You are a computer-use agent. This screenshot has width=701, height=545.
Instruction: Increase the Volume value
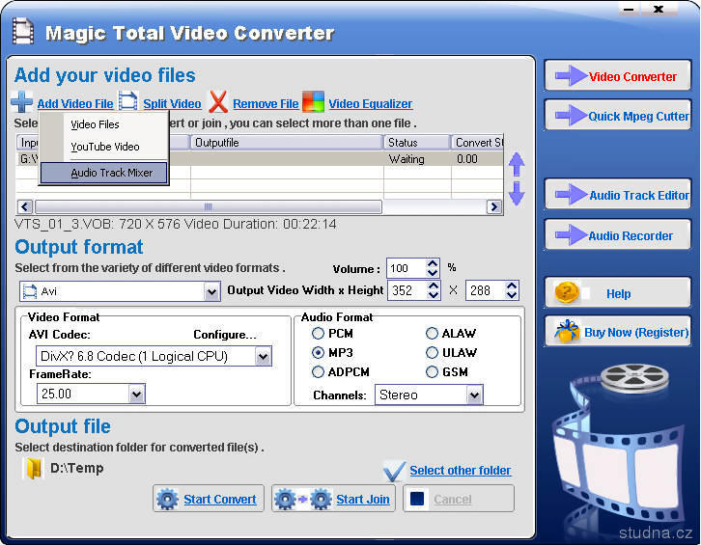pyautogui.click(x=433, y=263)
